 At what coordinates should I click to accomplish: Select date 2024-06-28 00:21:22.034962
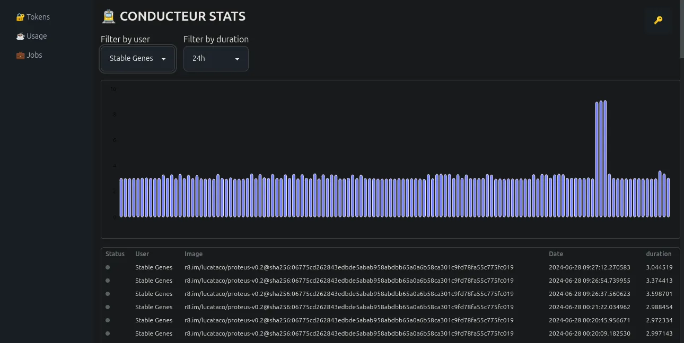(590, 307)
